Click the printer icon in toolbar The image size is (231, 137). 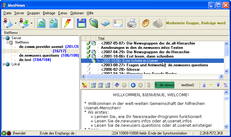tap(132, 23)
